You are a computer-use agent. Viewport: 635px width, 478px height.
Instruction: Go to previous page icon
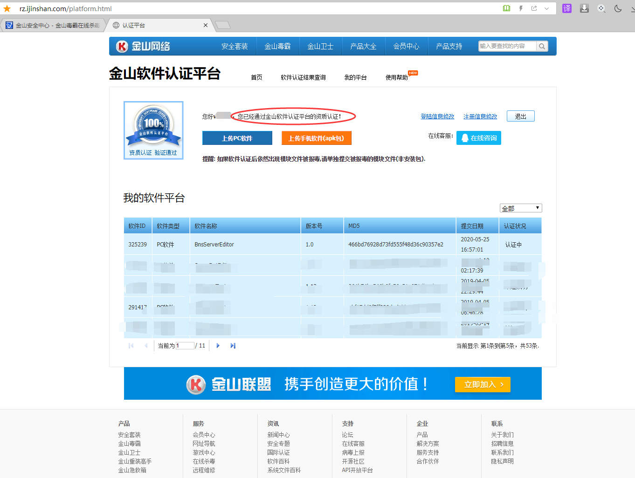(146, 346)
